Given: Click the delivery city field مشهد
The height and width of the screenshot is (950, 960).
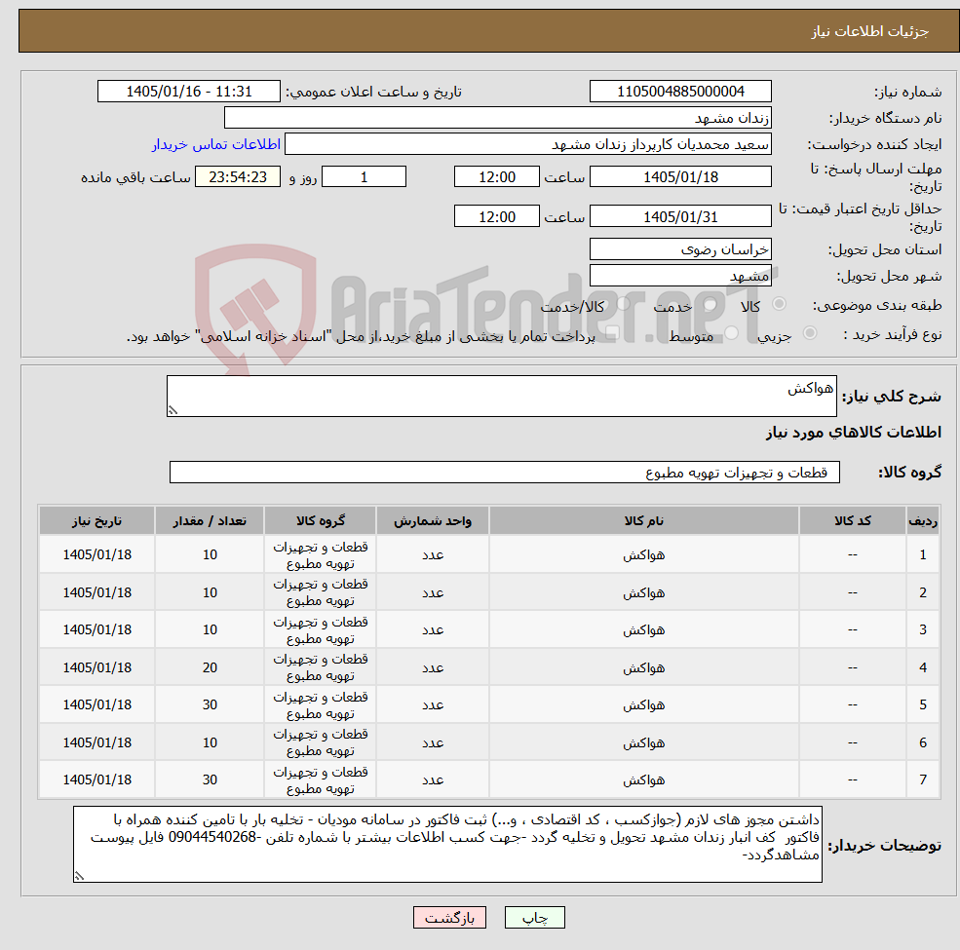Looking at the screenshot, I should coord(680,276).
